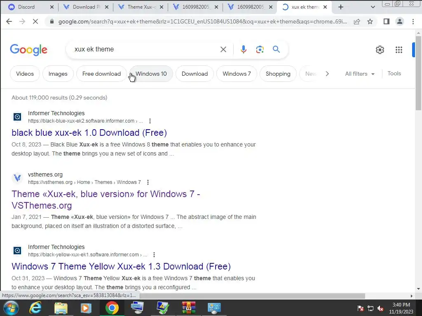Image resolution: width=422 pixels, height=316 pixels.
Task: Open more options for black-yellow-xux-ek1 result
Action: 154,254
